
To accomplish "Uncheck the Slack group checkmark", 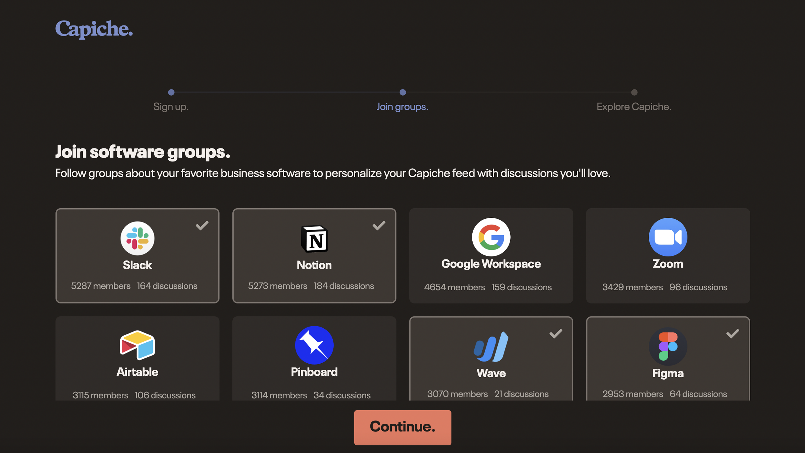I will 202,225.
